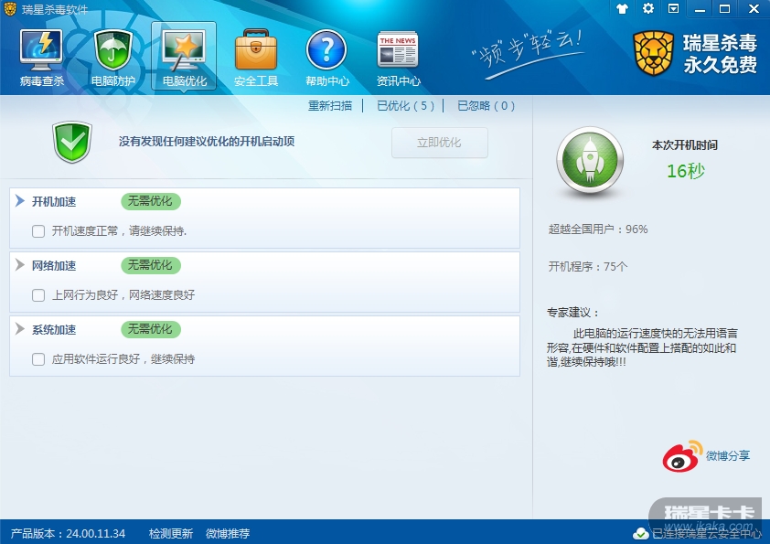Close the Rising antivirus window
Image resolution: width=770 pixels, height=544 pixels.
click(754, 9)
